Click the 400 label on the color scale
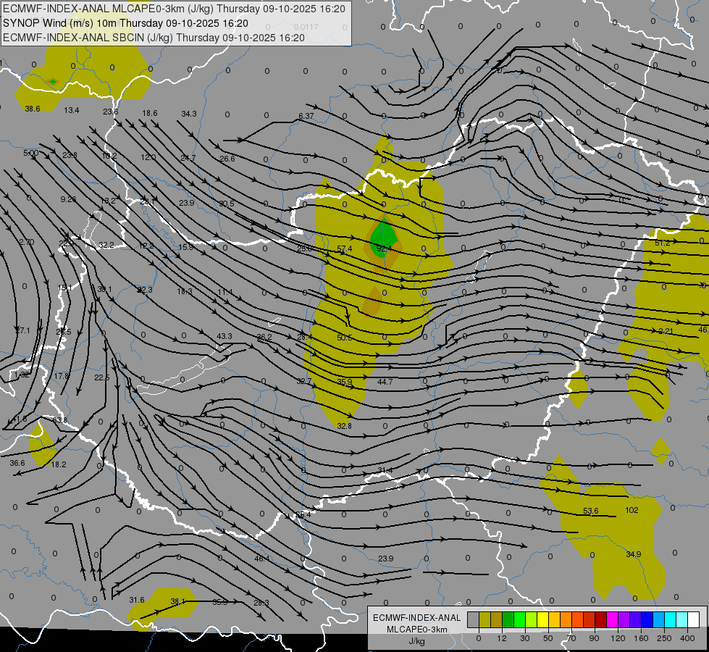 point(687,638)
